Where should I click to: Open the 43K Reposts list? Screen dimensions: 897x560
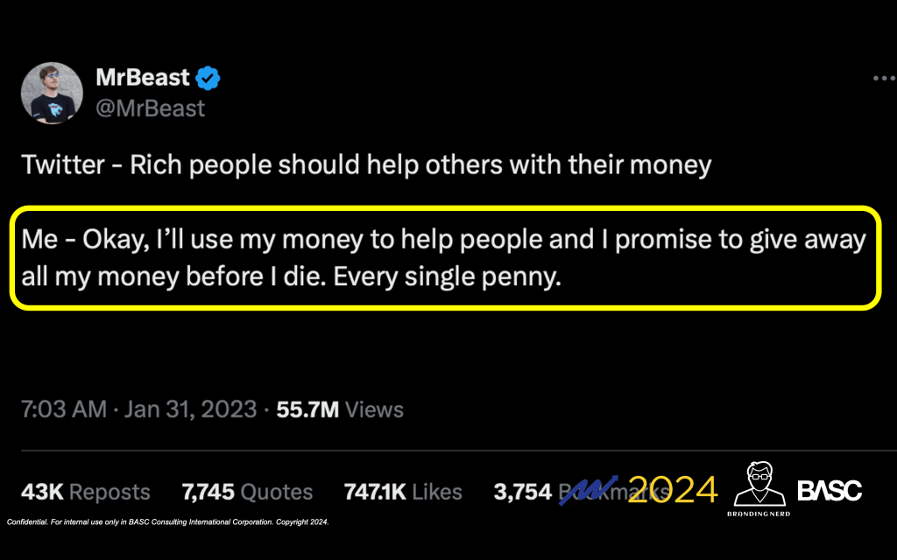pyautogui.click(x=85, y=492)
